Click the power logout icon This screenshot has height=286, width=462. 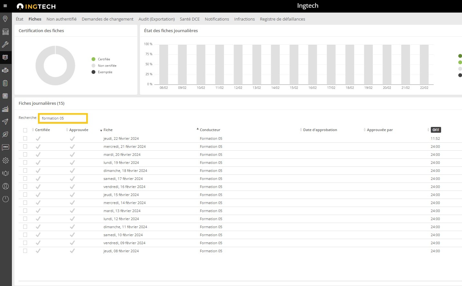5,199
